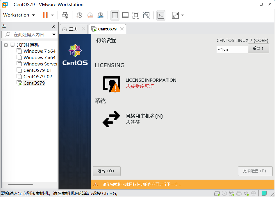Screen dimensions: 275x197
Task: Select the Windows Server VM
Action: 36,64
